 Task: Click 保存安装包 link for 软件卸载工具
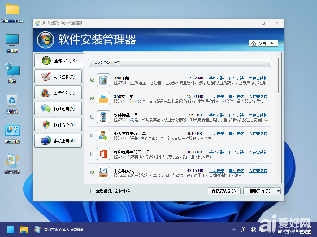pyautogui.click(x=258, y=115)
